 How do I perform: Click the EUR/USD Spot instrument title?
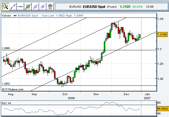coord(94,7)
